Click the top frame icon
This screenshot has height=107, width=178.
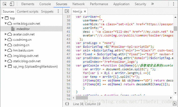pyautogui.click(x=7, y=18)
